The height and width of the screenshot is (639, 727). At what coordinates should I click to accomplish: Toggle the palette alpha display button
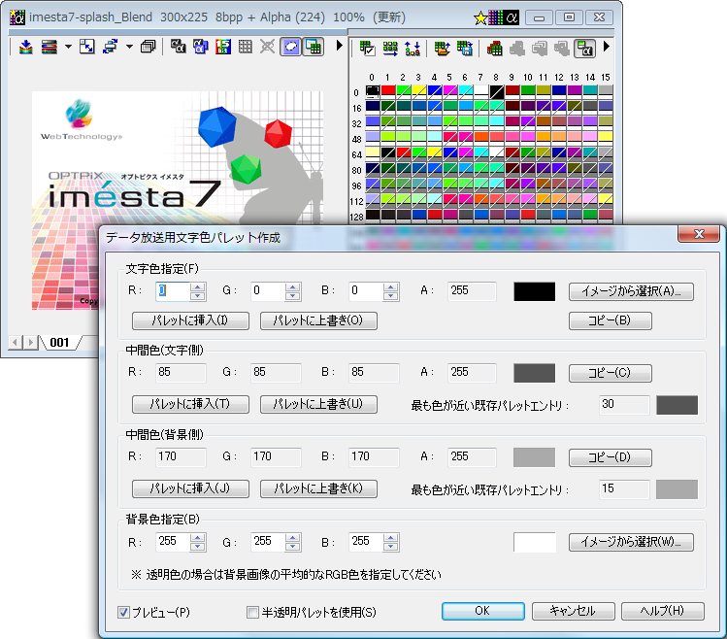pyautogui.click(x=584, y=49)
